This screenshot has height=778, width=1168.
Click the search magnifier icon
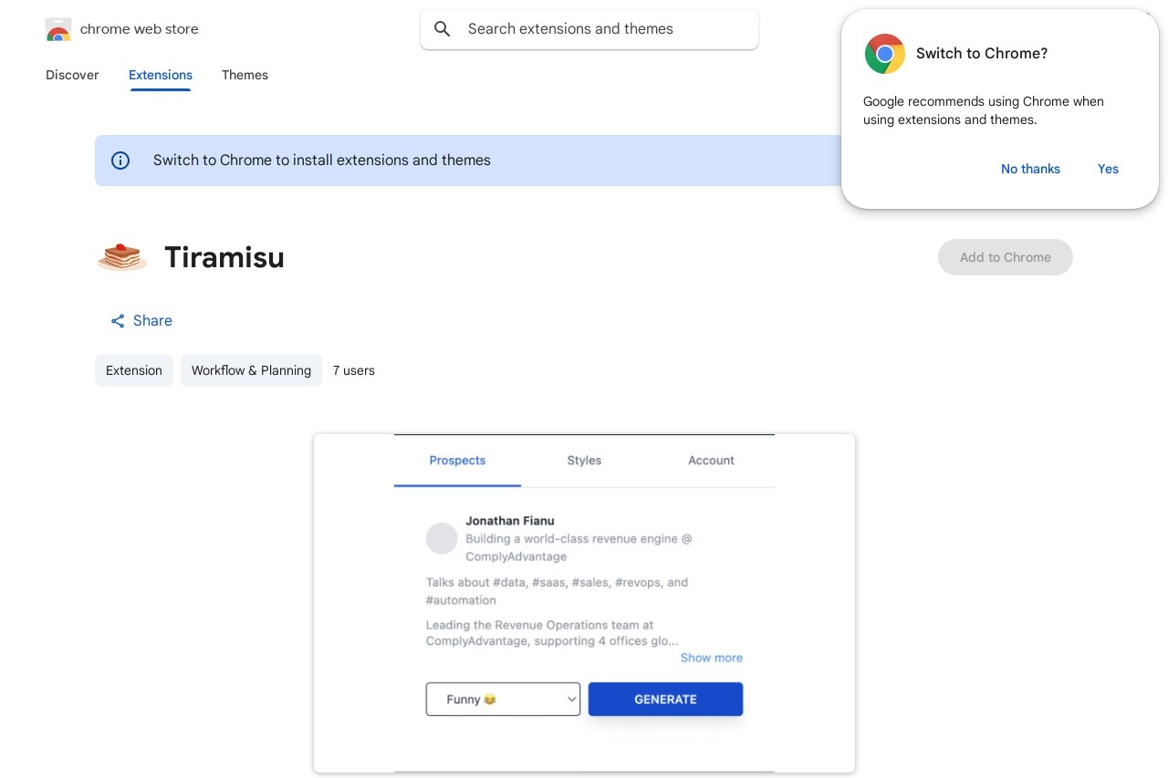pos(443,29)
